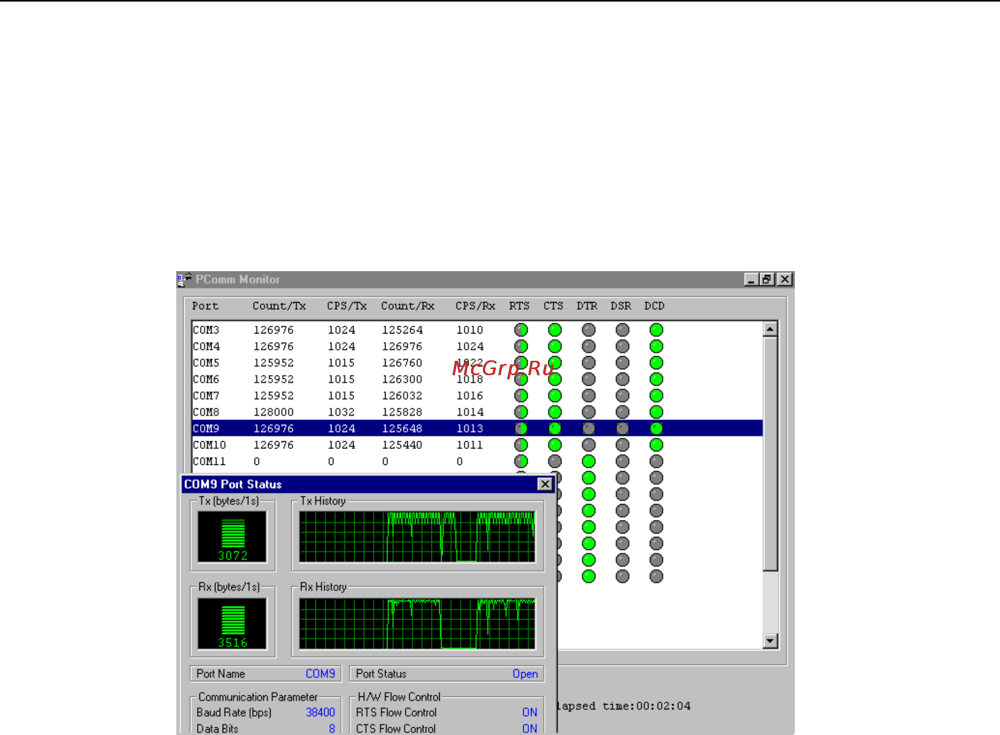Click COM4 CTS green indicator
Screen dimensions: 1000x735
555,346
